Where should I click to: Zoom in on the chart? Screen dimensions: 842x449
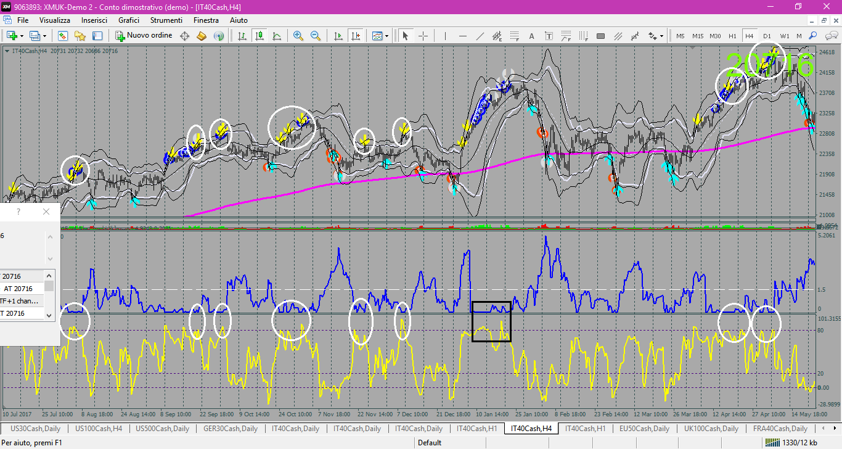click(x=298, y=36)
